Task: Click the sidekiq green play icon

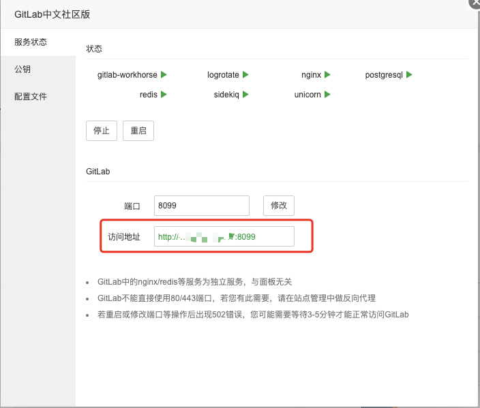Action: pyautogui.click(x=245, y=95)
